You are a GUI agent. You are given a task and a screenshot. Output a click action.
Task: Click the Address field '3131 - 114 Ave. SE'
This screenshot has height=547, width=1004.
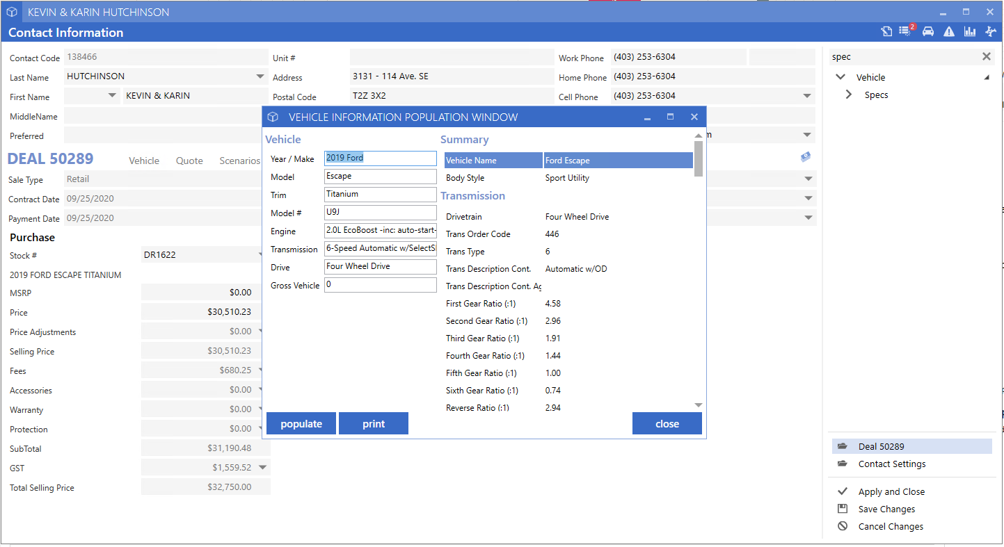coord(451,76)
